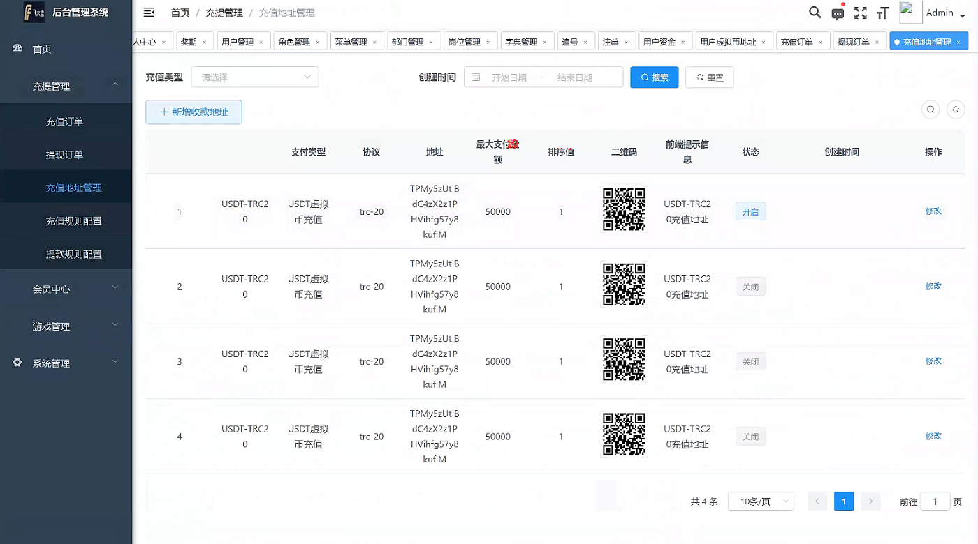Click the 系统管理 gear sidebar icon

(17, 363)
